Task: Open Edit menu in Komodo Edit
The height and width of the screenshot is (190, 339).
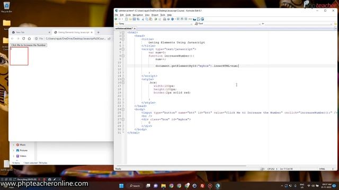Action: tap(122, 15)
